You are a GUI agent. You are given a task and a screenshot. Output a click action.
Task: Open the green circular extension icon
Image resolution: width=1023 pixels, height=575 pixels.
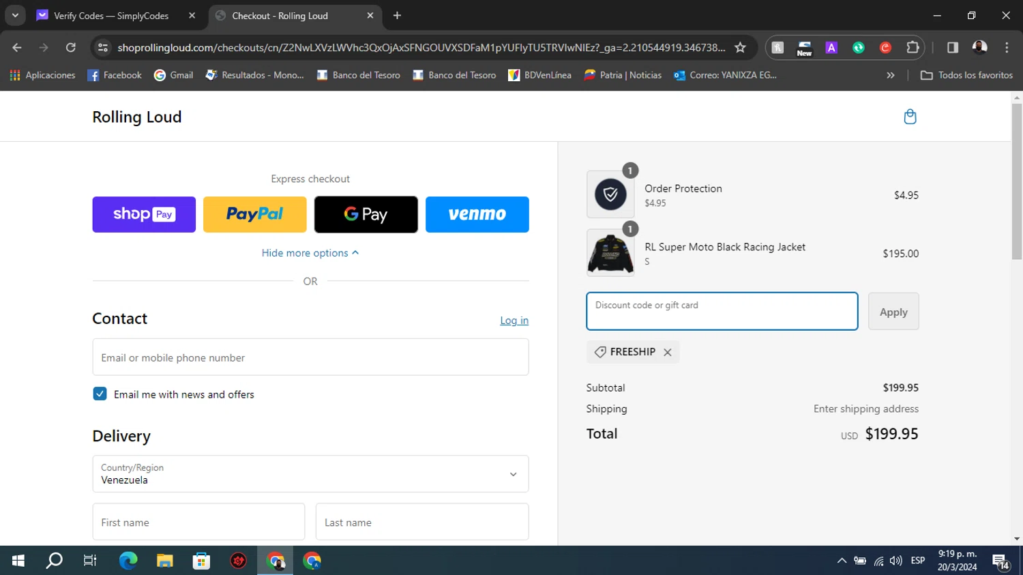(859, 48)
